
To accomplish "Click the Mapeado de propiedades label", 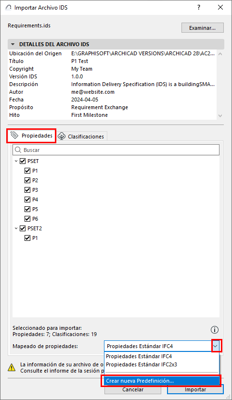I will (45, 346).
